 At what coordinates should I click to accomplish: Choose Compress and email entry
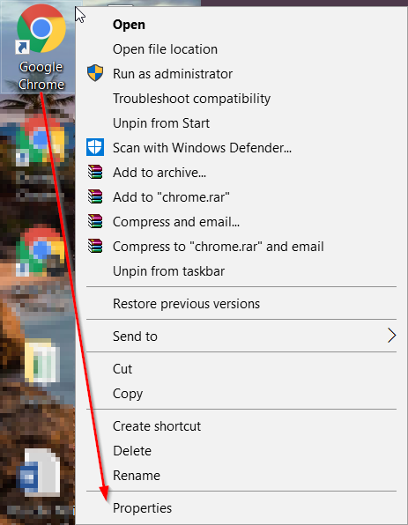pos(176,222)
